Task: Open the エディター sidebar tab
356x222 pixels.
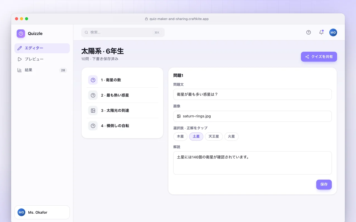Action: (42, 48)
